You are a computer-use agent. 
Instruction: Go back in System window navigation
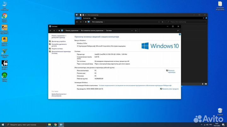point(51,30)
